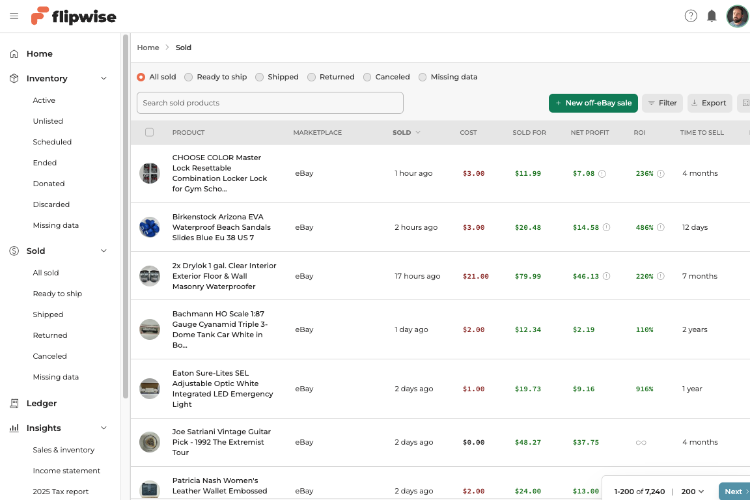Click the 916% ROI value

[x=645, y=389]
